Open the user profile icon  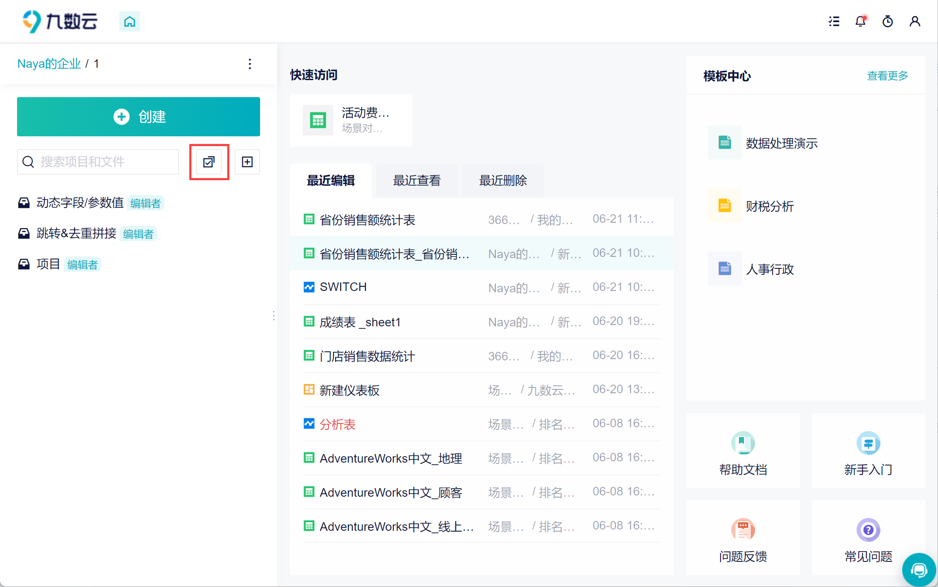point(915,21)
